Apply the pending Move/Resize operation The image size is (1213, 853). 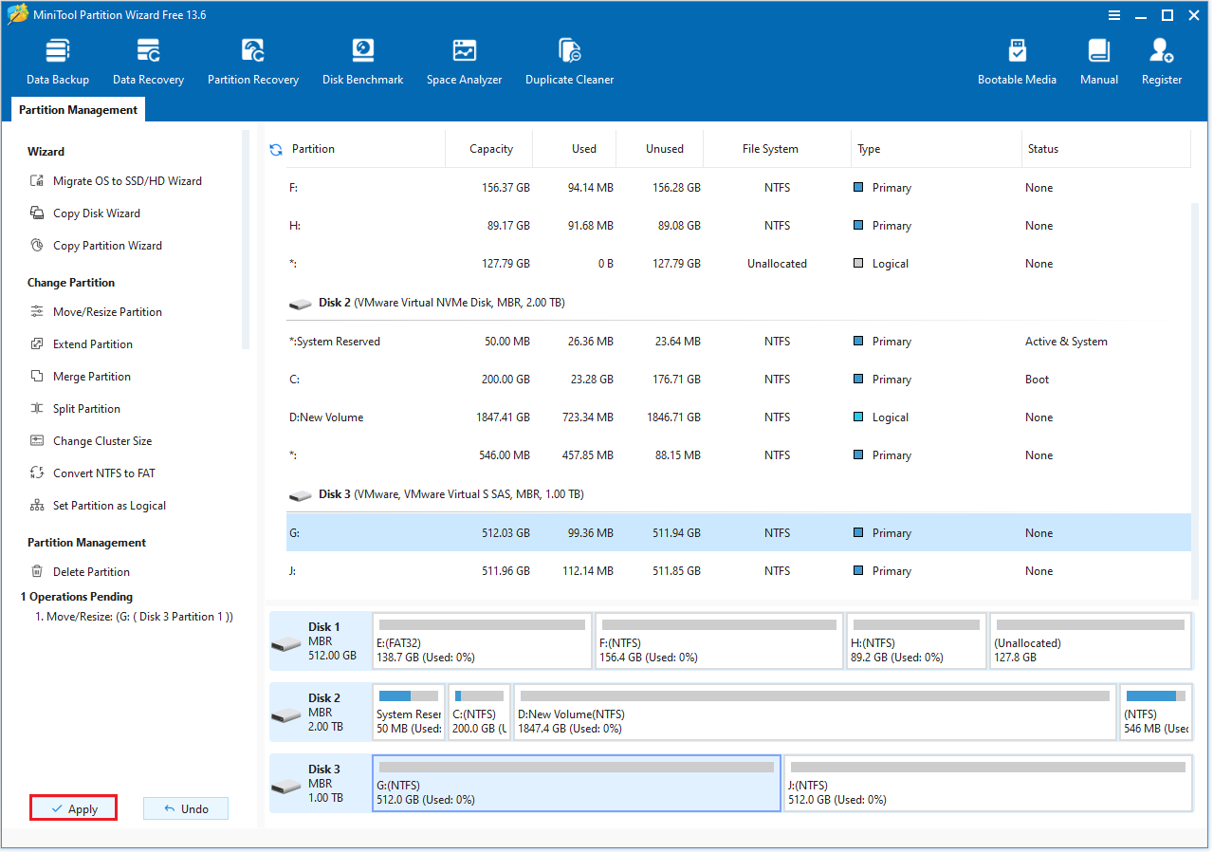point(73,807)
